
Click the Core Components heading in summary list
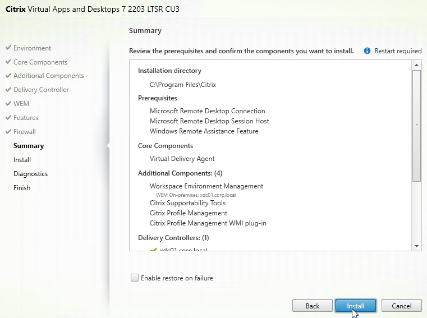click(166, 146)
